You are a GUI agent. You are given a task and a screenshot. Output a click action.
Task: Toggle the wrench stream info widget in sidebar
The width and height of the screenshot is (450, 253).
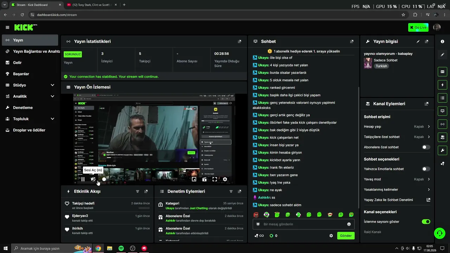[x=442, y=150]
